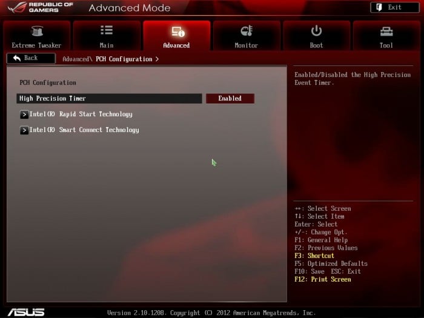Click the Republic of Gamers logo
Screen dimensions: 424x318
(41, 7)
